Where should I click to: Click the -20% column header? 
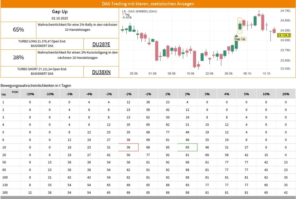pyautogui.click(x=30, y=94)
